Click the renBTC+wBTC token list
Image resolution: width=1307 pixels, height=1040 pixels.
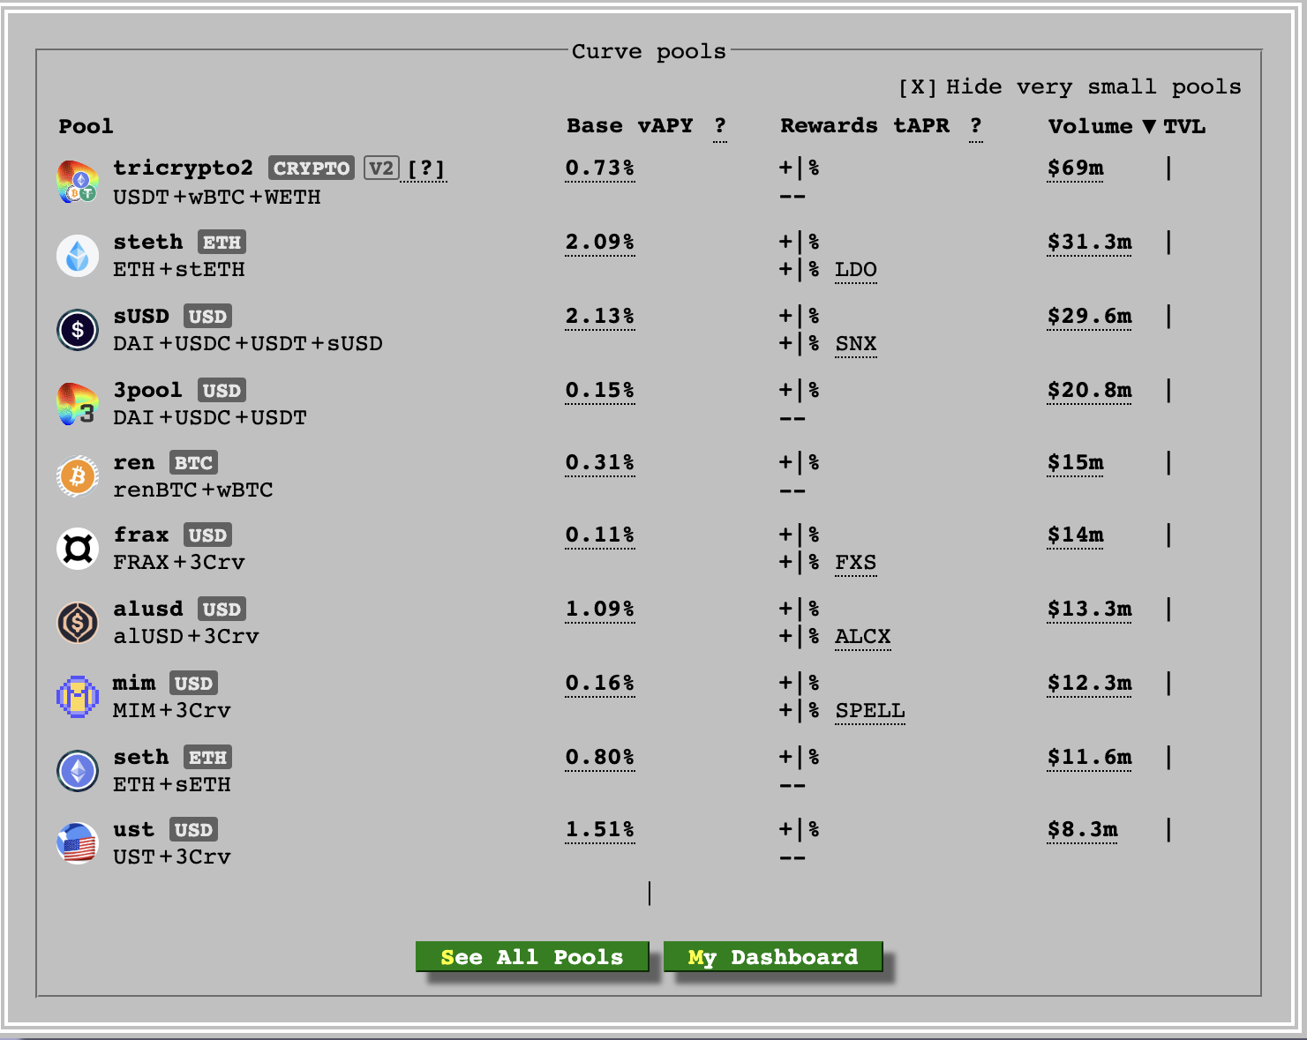(x=193, y=490)
